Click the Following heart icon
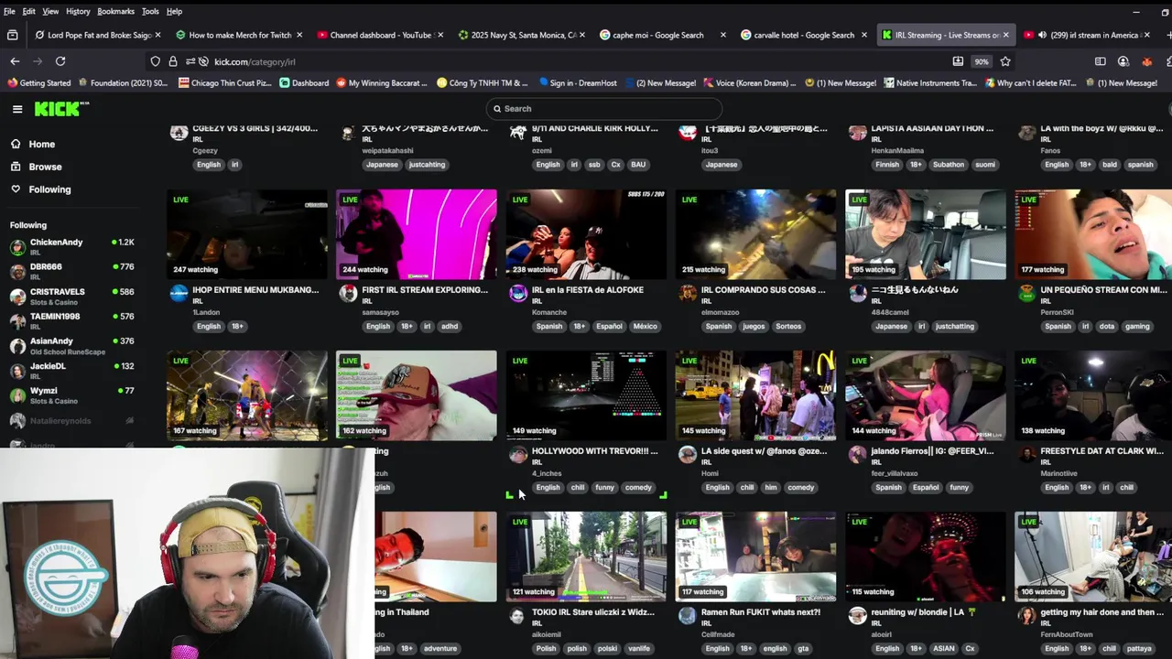1172x659 pixels. click(16, 189)
